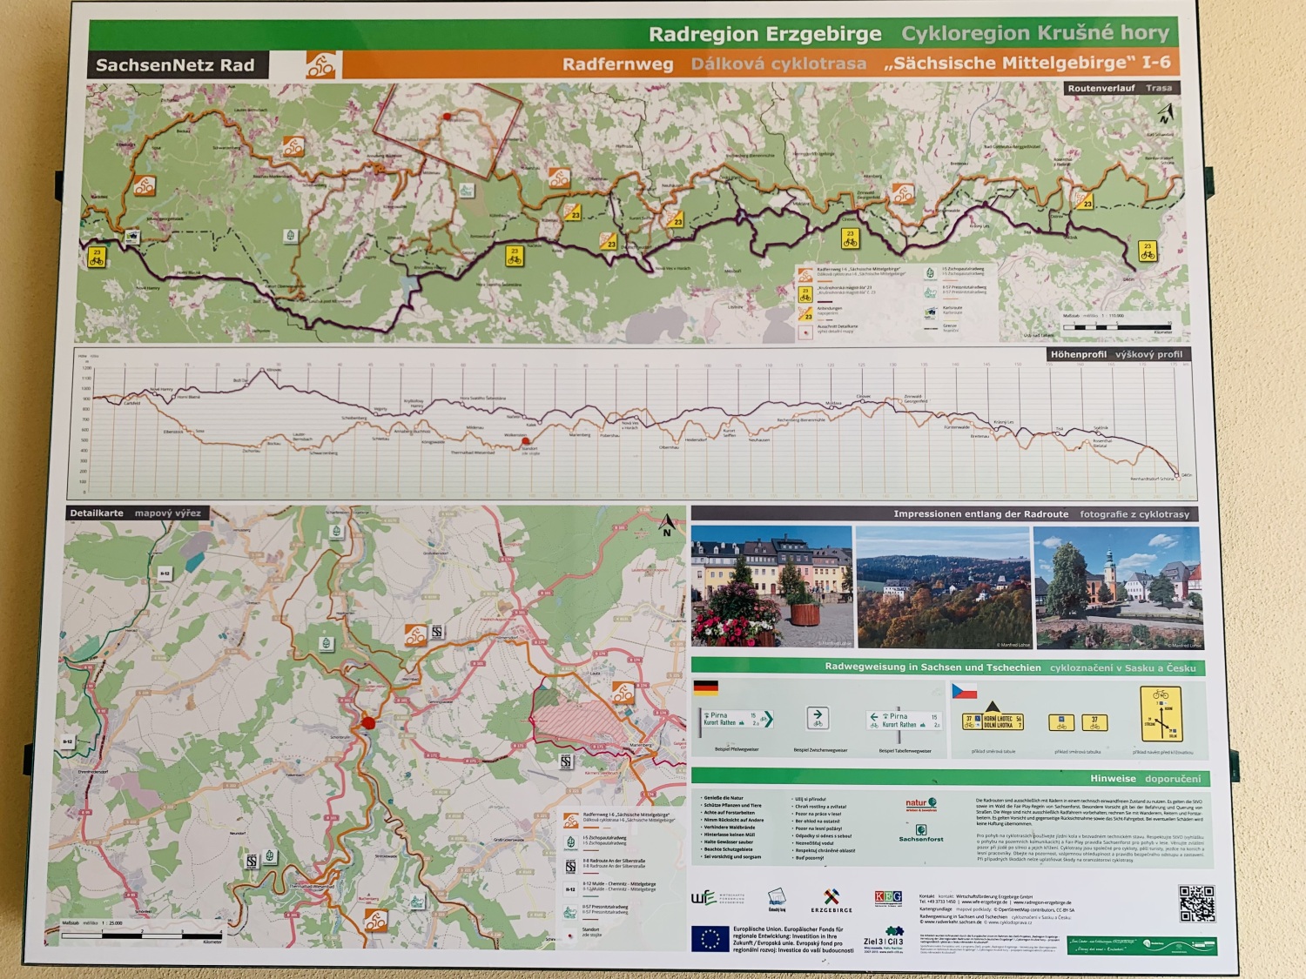Click the tall yellow crossroads signpost sample

(x=1161, y=714)
